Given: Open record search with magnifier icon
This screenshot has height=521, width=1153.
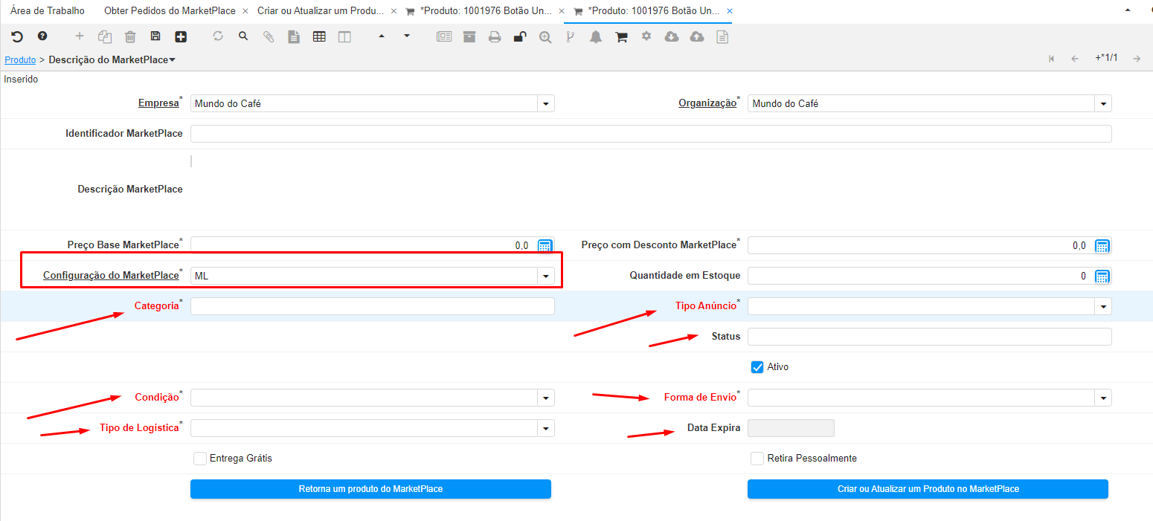Looking at the screenshot, I should click(243, 36).
